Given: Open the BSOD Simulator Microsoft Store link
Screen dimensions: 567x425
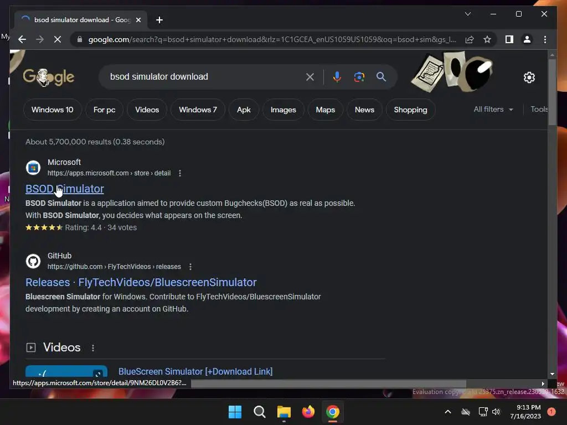Looking at the screenshot, I should 64,189.
